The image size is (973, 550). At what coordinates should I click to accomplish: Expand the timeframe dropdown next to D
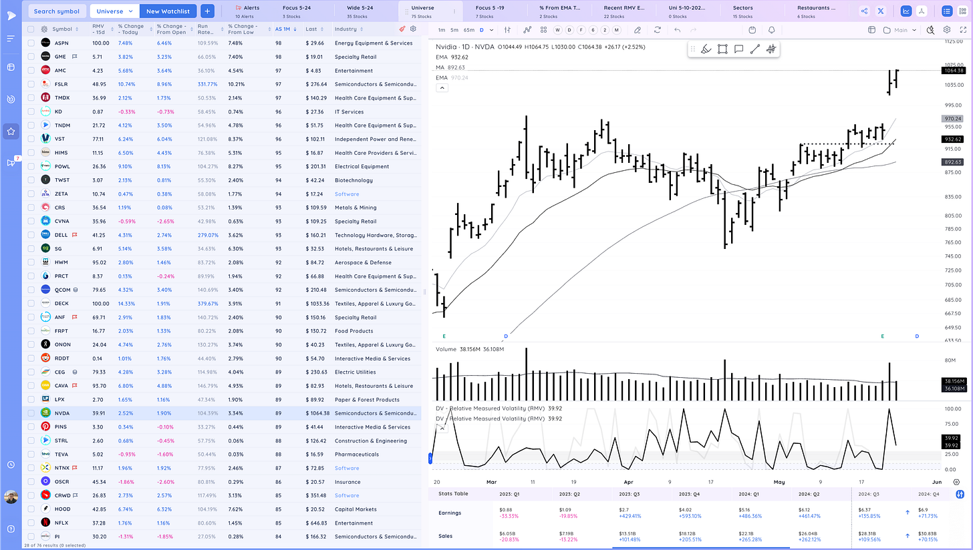492,30
